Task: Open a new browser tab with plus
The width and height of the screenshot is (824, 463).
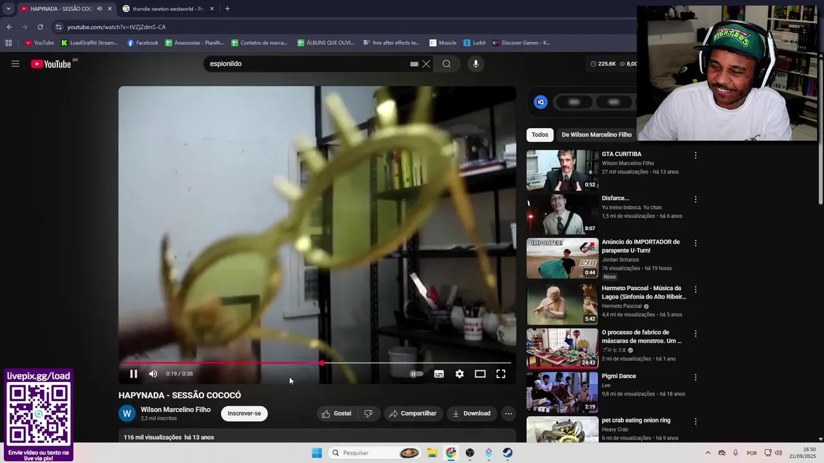Action: (227, 9)
